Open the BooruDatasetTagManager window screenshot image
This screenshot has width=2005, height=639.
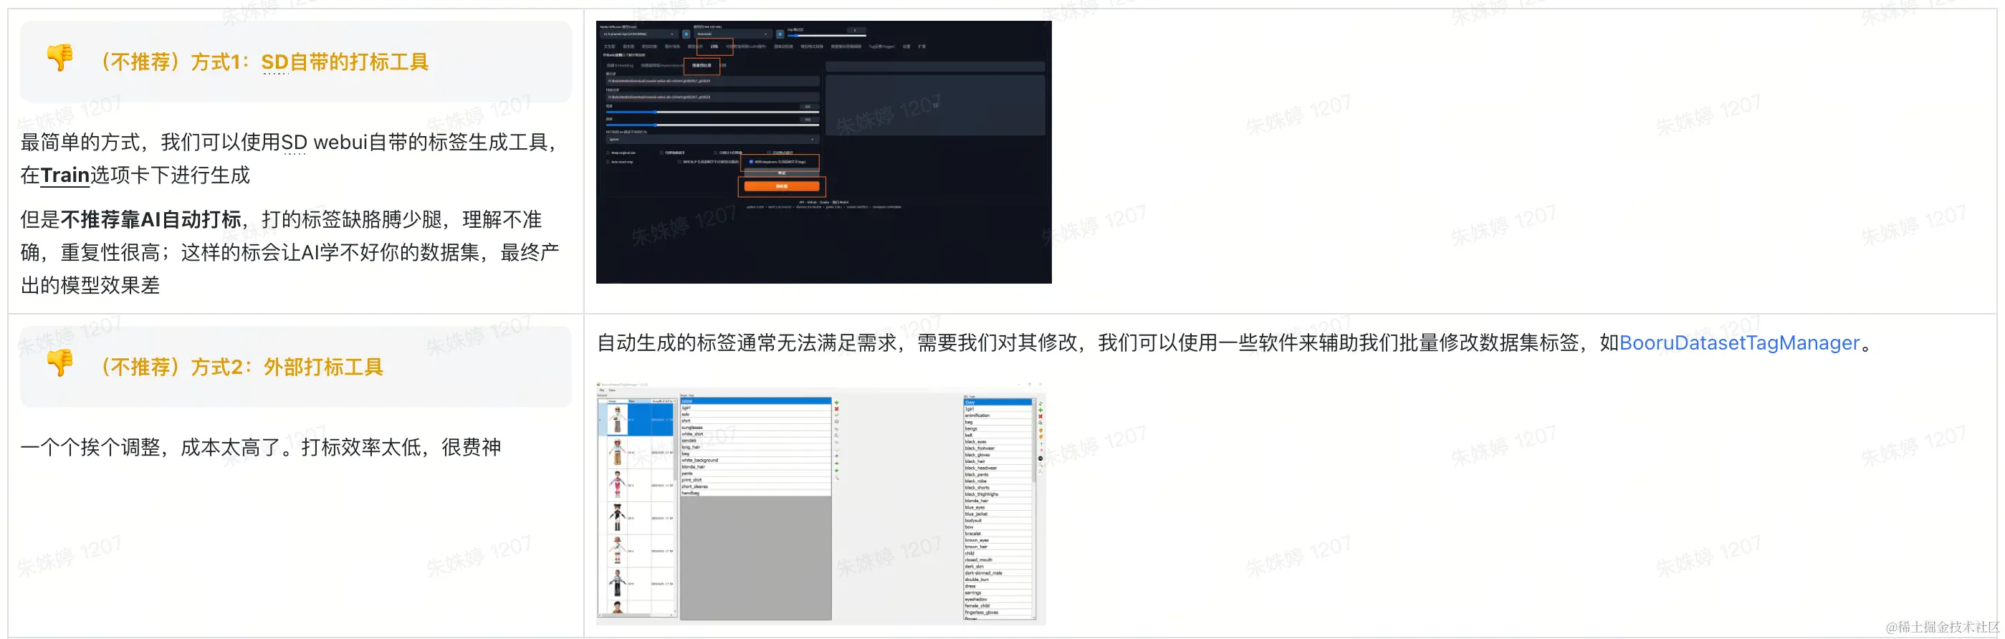[821, 503]
